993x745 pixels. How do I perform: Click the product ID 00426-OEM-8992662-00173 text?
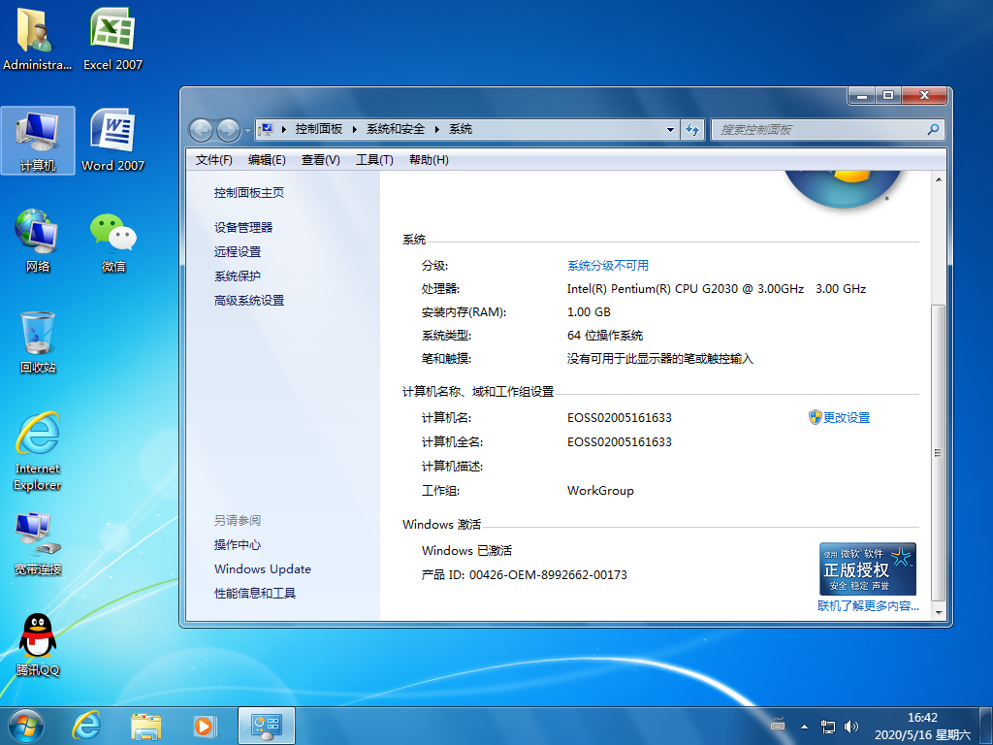(549, 575)
